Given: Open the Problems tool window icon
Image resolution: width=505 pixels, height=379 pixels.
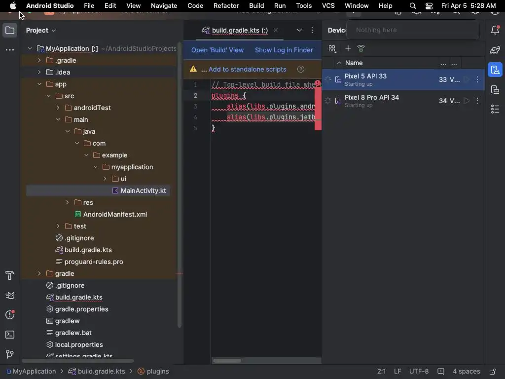Looking at the screenshot, I should 10,314.
